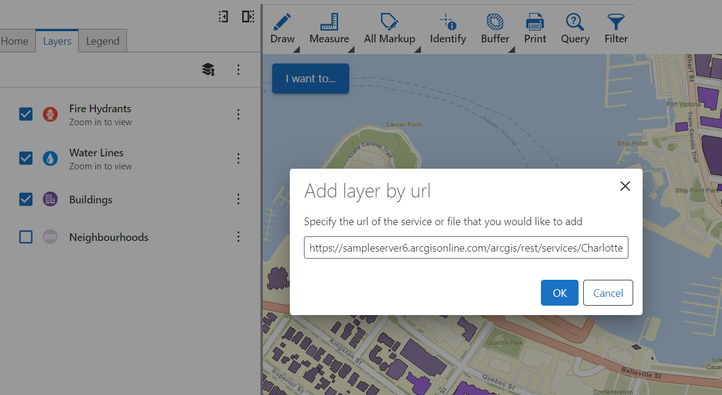Open Fire Hydrants layer options menu
Screen dimensions: 722x395
click(238, 115)
